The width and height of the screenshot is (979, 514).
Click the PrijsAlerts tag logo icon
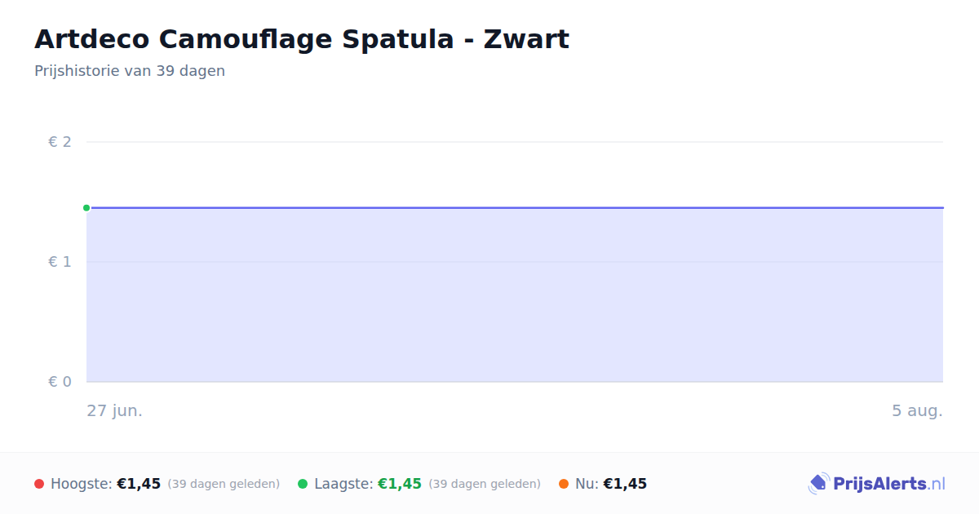(x=818, y=484)
